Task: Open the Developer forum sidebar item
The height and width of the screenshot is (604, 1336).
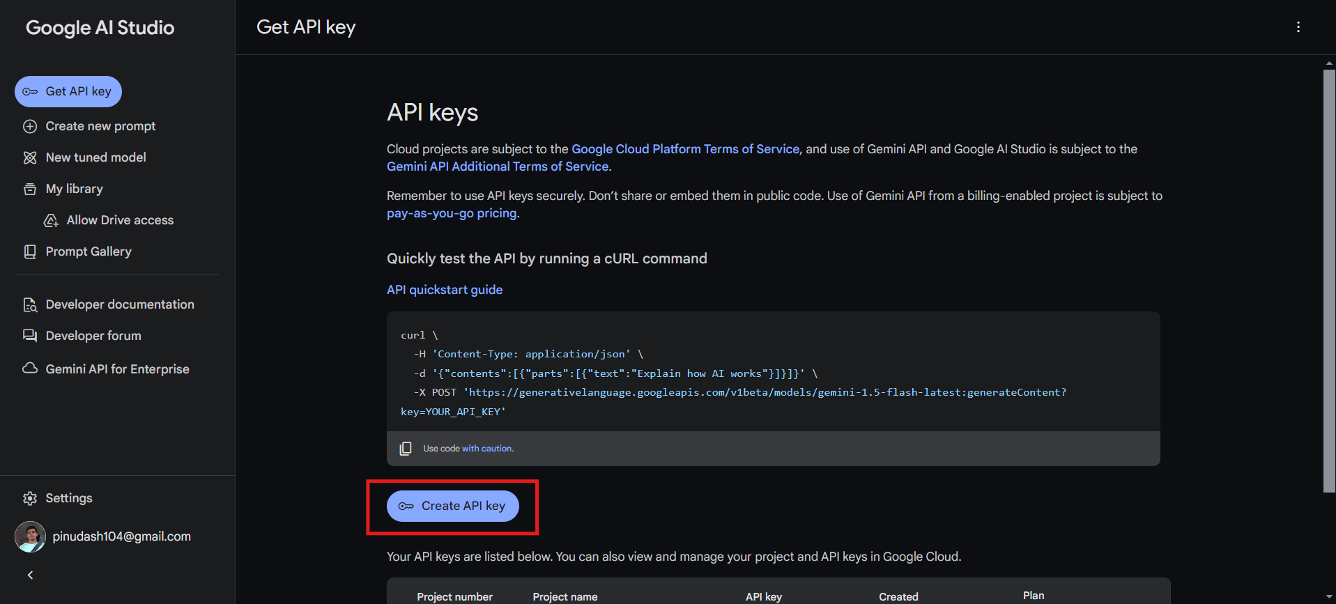Action: pos(93,336)
